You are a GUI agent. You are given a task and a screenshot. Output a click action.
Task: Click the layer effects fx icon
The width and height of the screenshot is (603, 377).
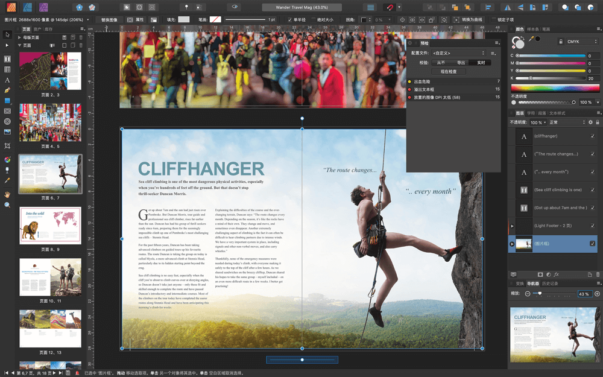click(556, 274)
